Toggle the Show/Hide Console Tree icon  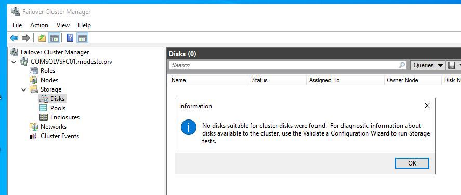pos(55,38)
